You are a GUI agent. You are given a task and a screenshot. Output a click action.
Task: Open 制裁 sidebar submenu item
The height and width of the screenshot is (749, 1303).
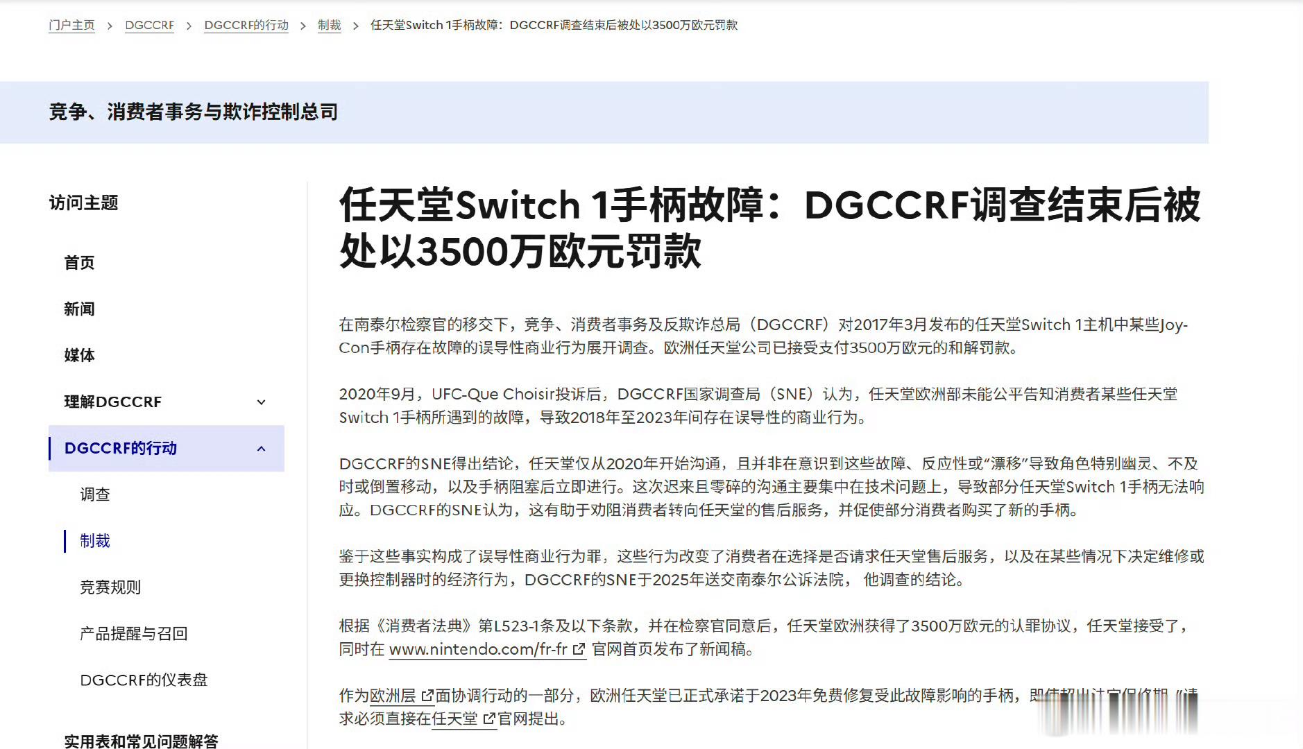(95, 541)
